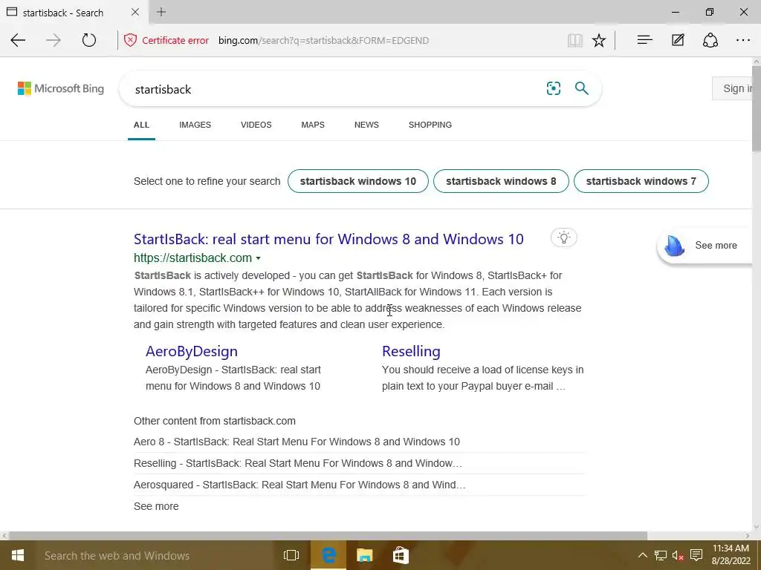Open the AeroByDesign sublink heading

click(x=192, y=351)
